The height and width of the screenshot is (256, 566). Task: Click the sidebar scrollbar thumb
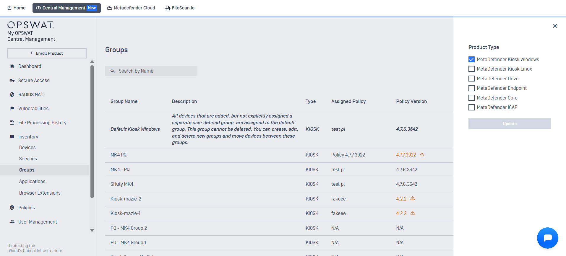click(92, 131)
